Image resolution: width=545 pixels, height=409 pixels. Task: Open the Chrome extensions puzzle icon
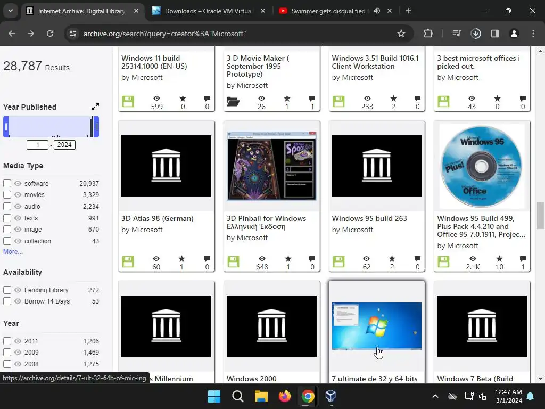(x=428, y=34)
